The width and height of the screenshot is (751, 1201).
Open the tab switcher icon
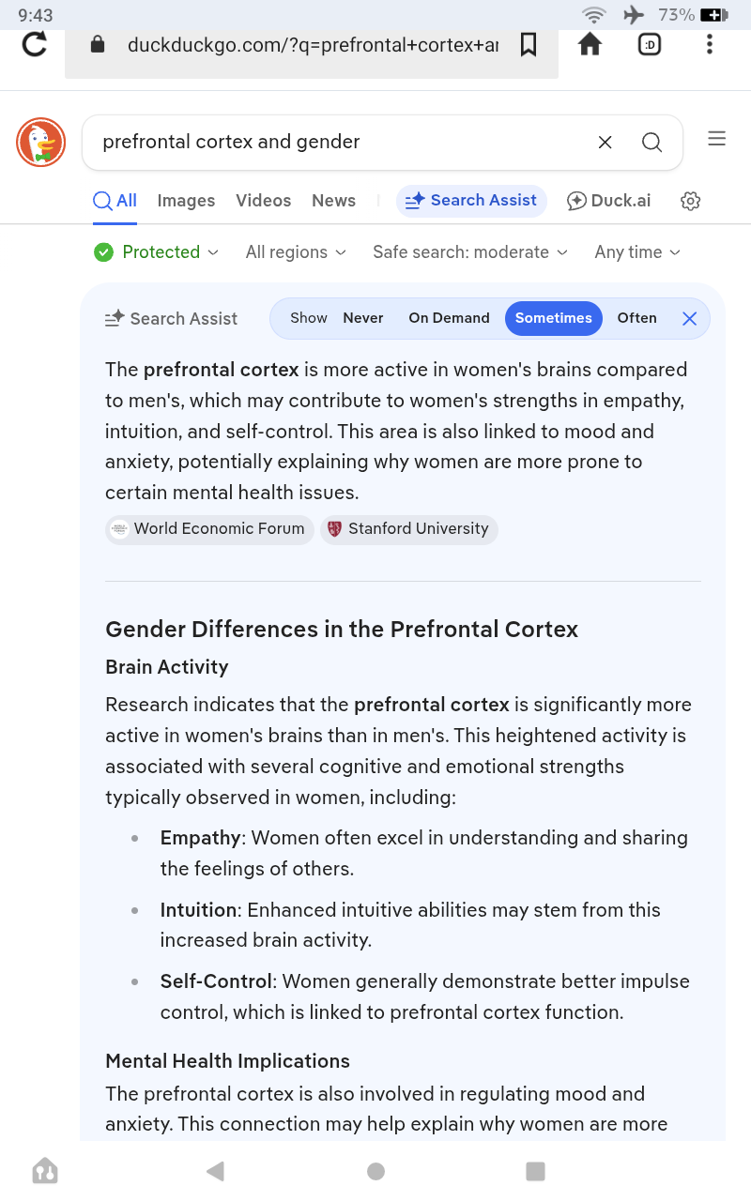tap(650, 44)
